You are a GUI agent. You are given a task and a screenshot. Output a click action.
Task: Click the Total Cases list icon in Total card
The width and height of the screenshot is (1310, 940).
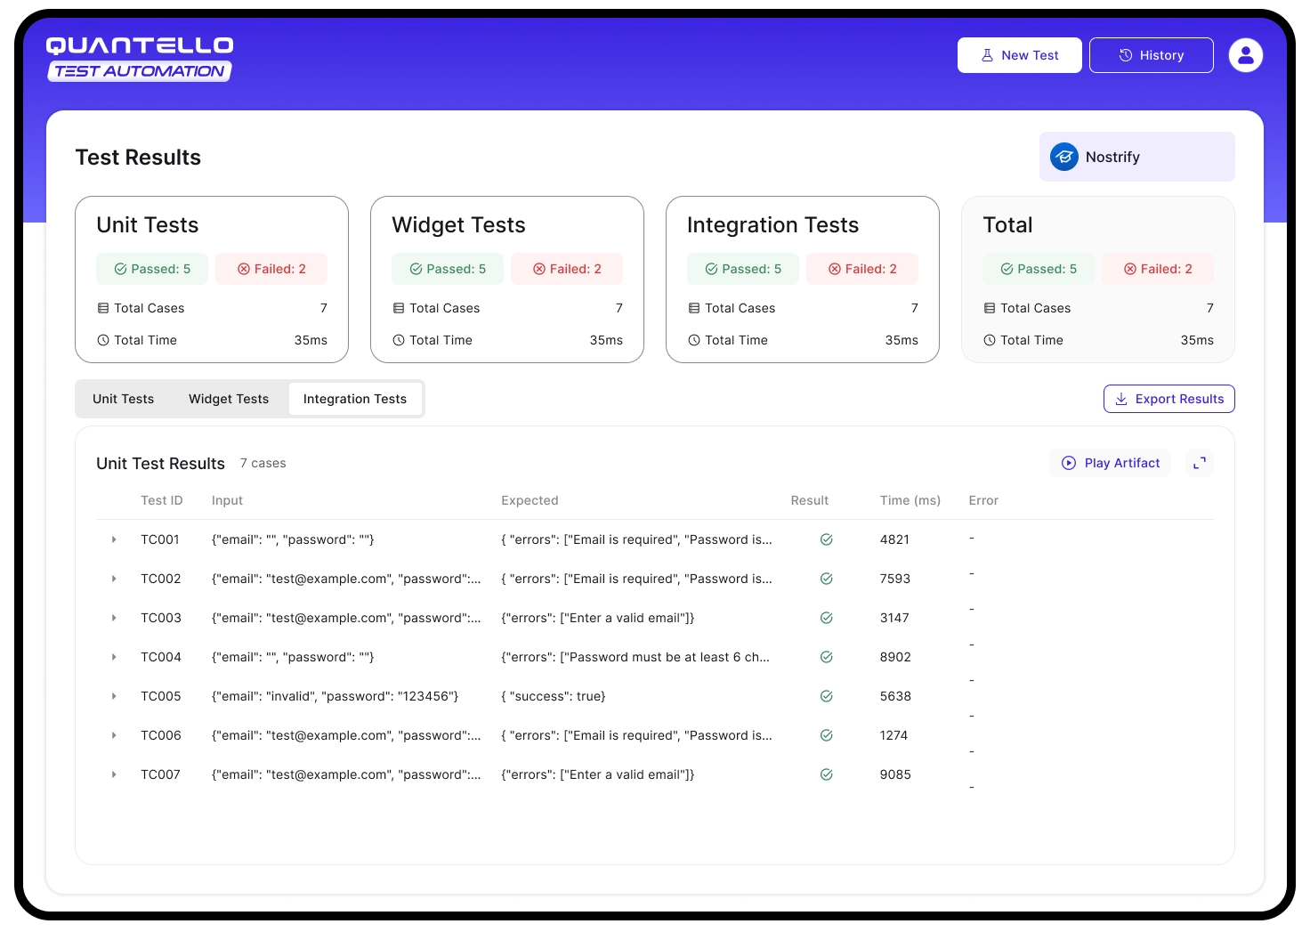pyautogui.click(x=990, y=308)
